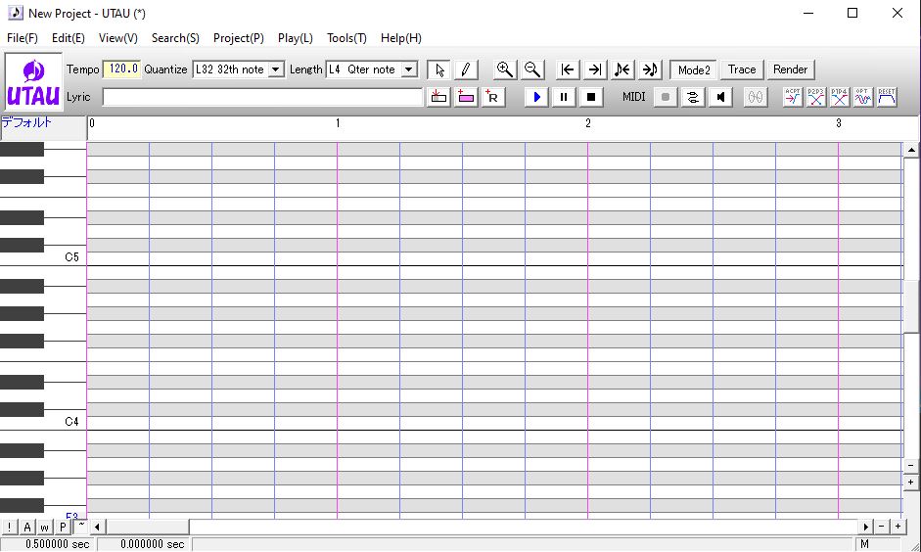921x552 pixels.
Task: Toggle the Mode2 button
Action: (694, 69)
